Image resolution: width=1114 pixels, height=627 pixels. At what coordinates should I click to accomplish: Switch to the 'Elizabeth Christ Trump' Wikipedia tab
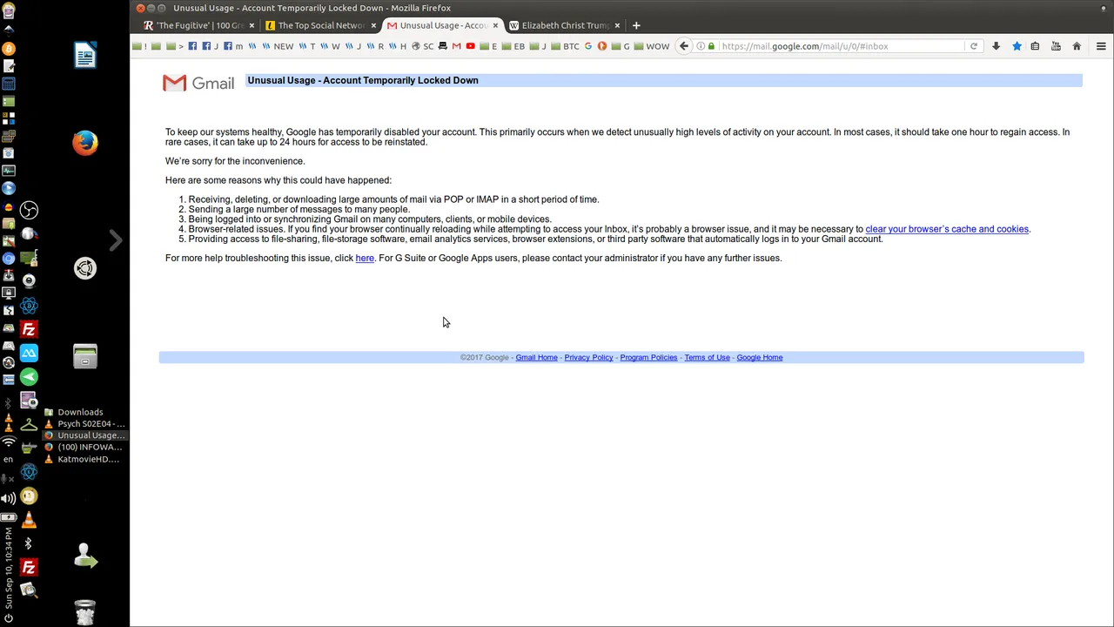coord(563,25)
